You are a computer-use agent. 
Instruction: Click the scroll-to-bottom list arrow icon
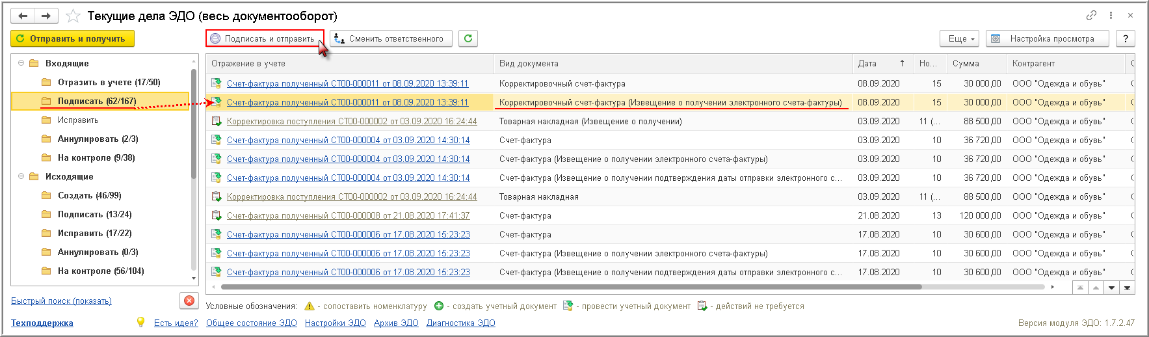pos(1127,288)
